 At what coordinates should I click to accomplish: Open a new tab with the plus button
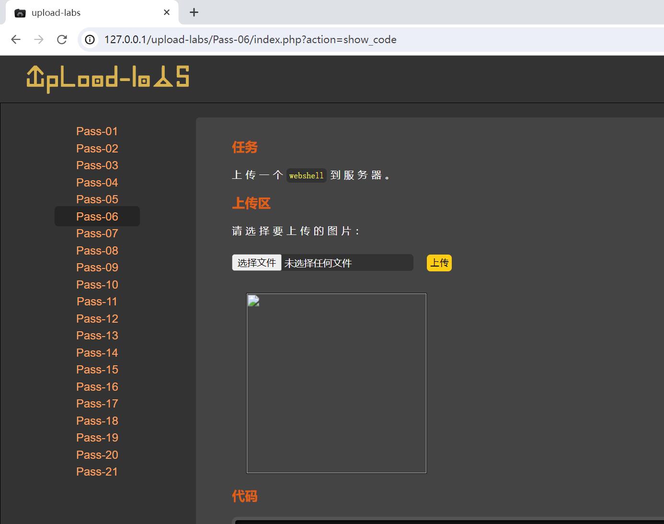coord(194,12)
